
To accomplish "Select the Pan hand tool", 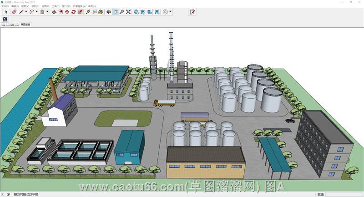I will pos(115,12).
